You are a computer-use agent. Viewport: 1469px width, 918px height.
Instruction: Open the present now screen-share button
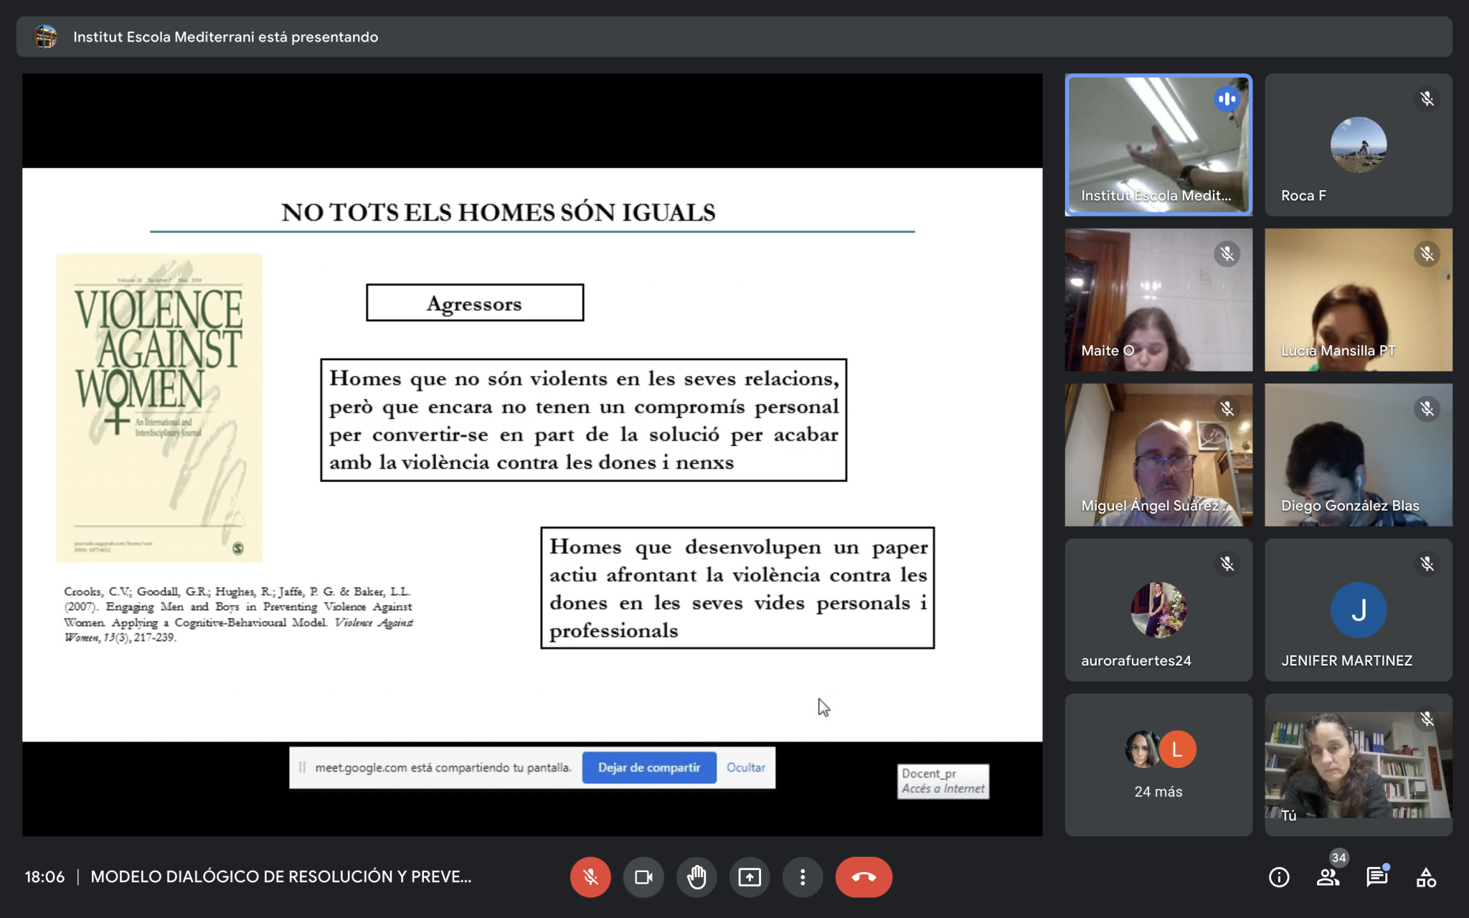point(750,876)
